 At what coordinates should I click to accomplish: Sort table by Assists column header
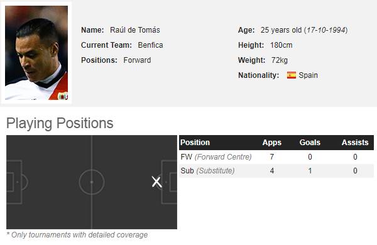(x=355, y=143)
